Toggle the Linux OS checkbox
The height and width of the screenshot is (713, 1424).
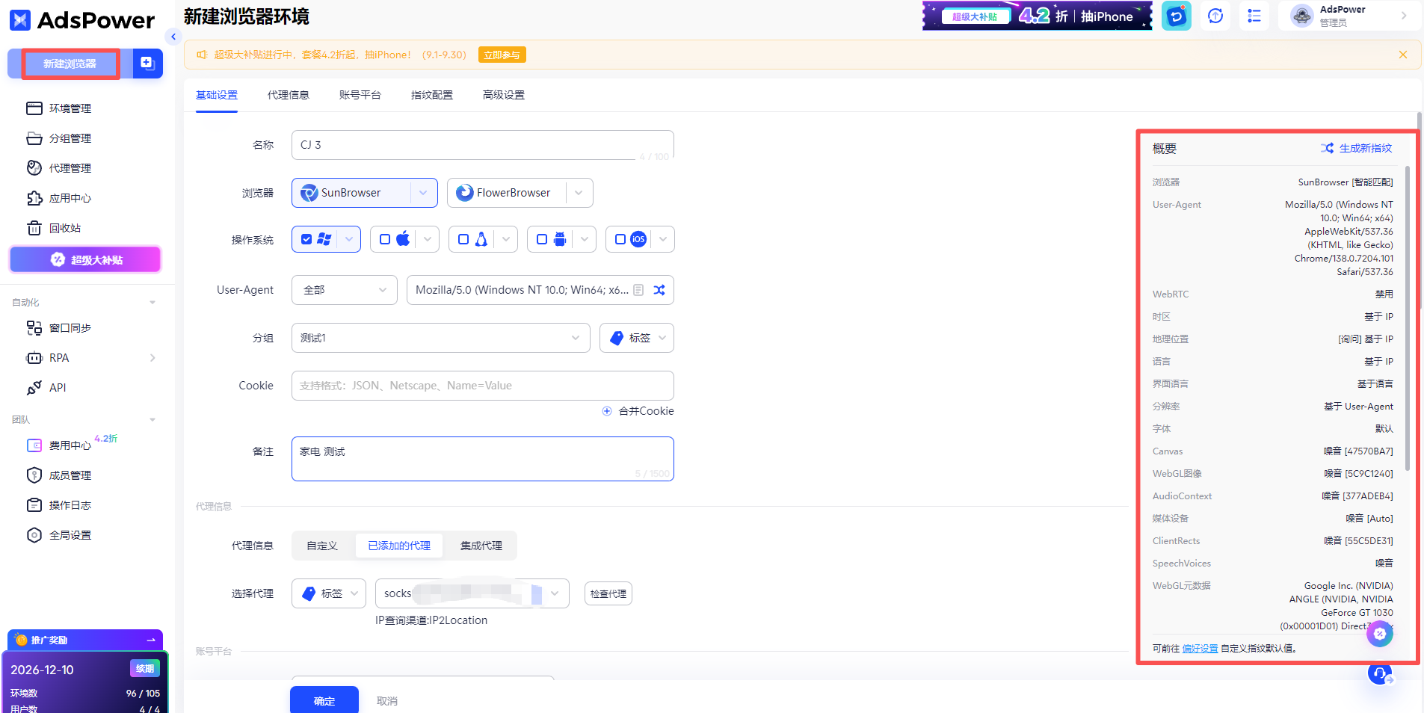463,239
